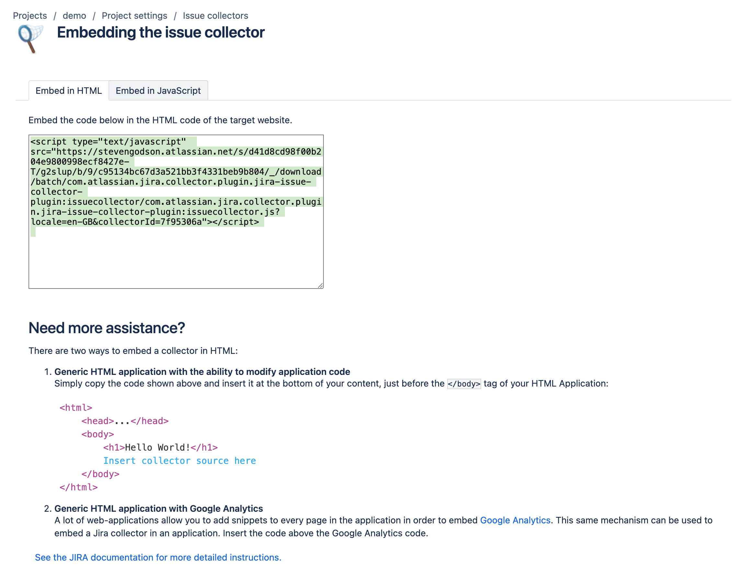Open the Projects breadcrumb link
Image resolution: width=737 pixels, height=579 pixels.
point(30,16)
